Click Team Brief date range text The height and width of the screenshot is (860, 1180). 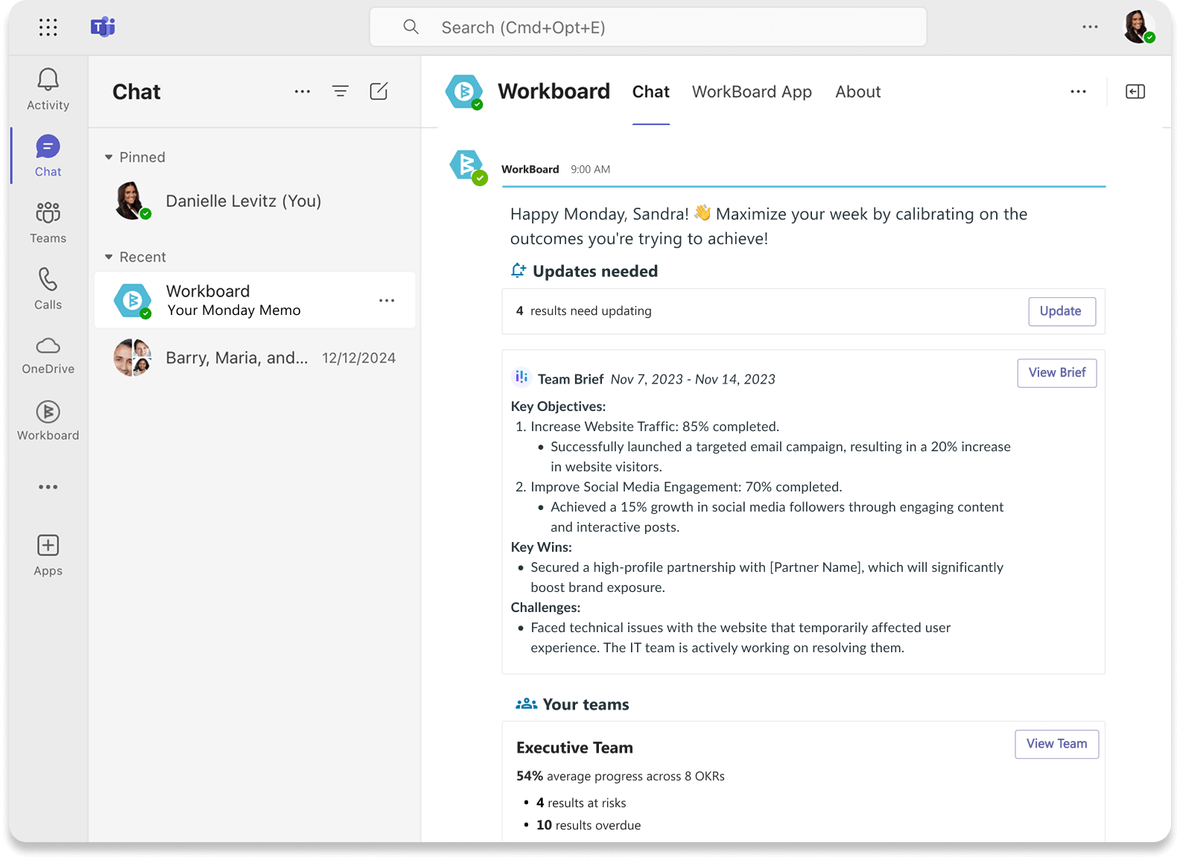click(693, 379)
